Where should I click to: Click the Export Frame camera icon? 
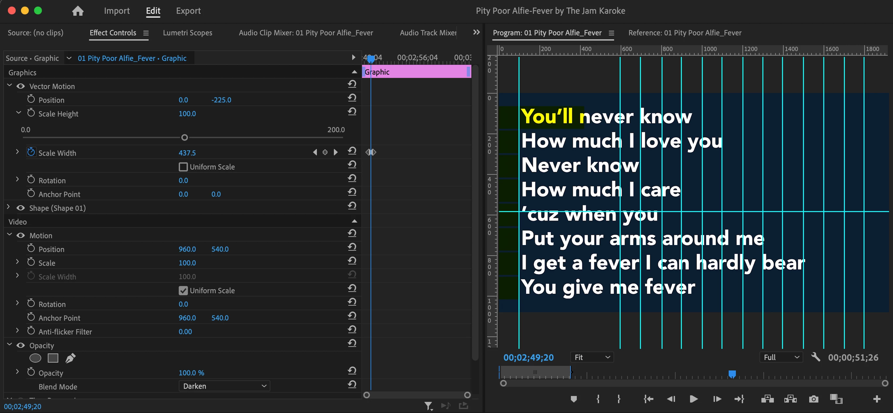813,399
